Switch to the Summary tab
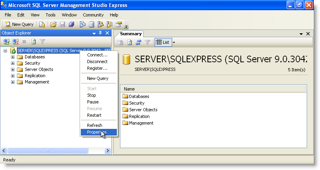This screenshot has height=170, width=320. pyautogui.click(x=131, y=34)
